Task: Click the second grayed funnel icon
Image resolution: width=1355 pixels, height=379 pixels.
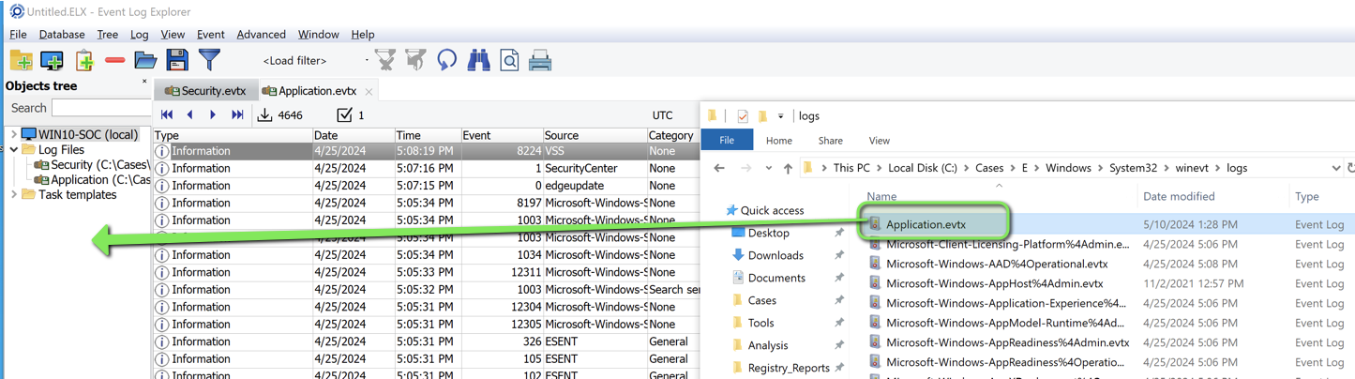Action: click(x=415, y=61)
